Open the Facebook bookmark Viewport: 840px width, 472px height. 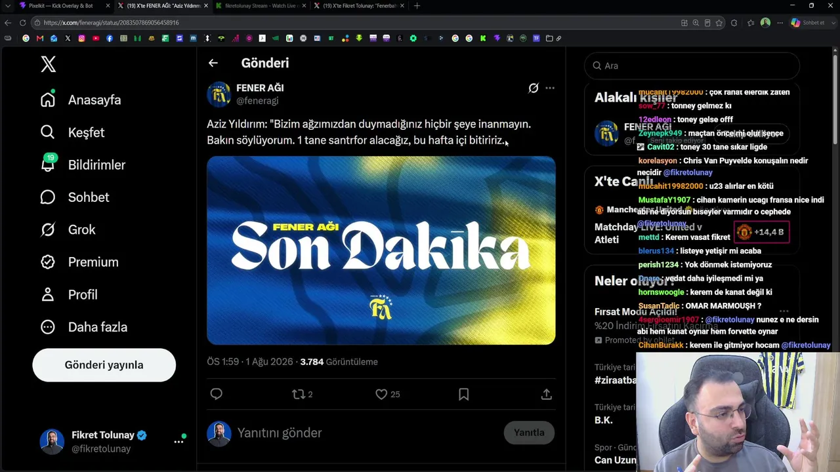(110, 38)
